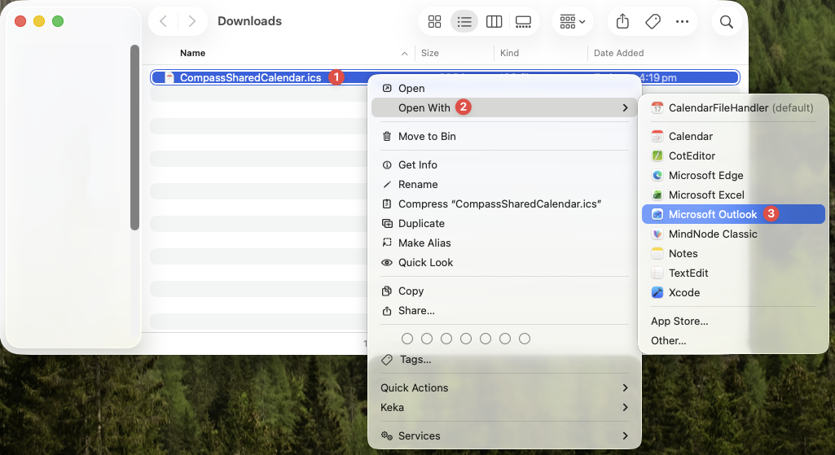
Task: Open with Microsoft Edge
Action: coord(733,176)
